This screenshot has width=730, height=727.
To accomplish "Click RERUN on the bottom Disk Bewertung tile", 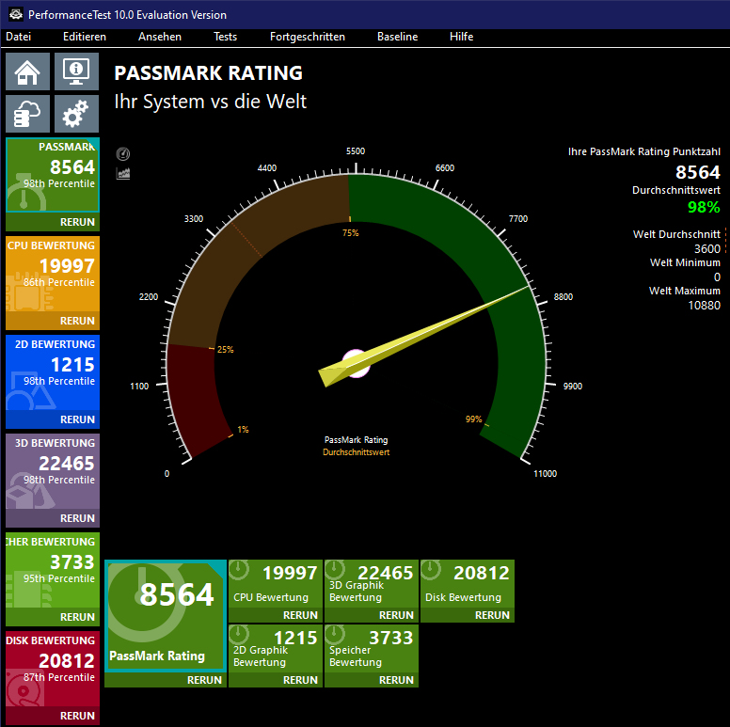I will pyautogui.click(x=492, y=615).
